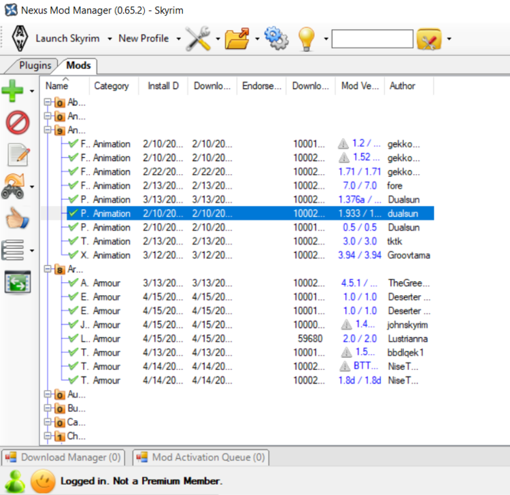
Task: Expand the Ch... category folder
Action: tap(48, 436)
